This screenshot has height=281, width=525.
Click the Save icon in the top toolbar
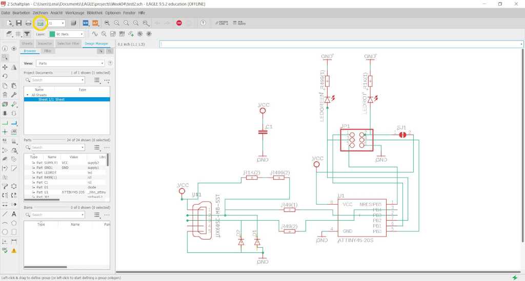click(x=19, y=23)
